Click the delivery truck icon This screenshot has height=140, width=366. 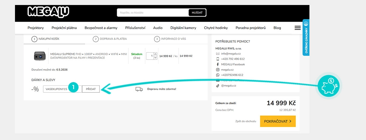click(139, 89)
